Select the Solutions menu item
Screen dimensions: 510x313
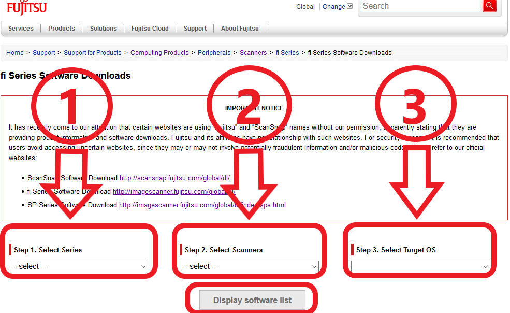pyautogui.click(x=103, y=29)
